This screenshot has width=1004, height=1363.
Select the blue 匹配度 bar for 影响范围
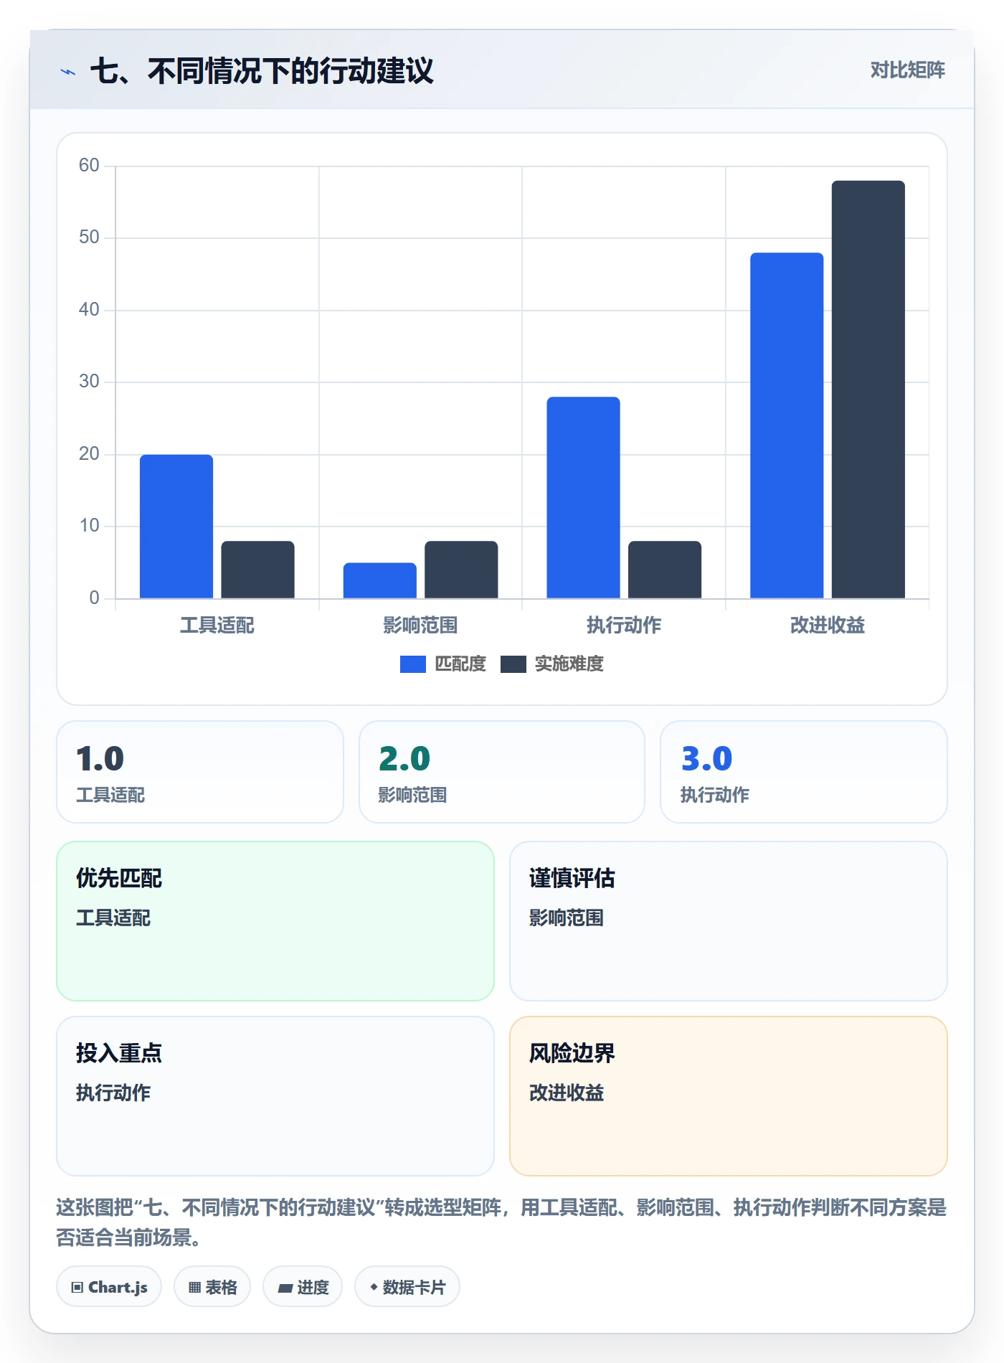click(380, 580)
